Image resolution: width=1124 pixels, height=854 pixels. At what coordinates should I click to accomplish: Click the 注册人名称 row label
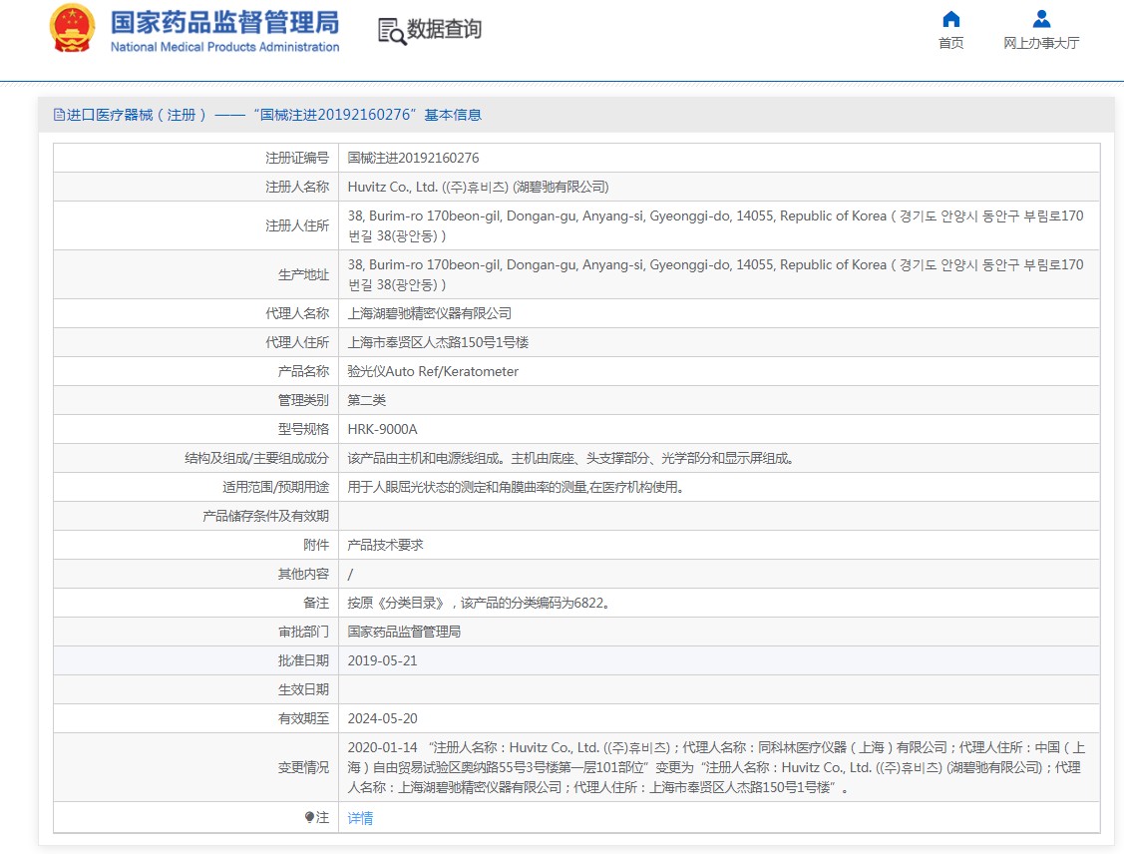pyautogui.click(x=297, y=188)
